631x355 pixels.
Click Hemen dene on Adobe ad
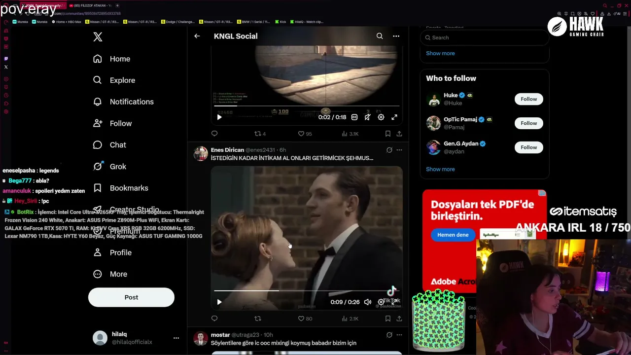[x=453, y=235]
